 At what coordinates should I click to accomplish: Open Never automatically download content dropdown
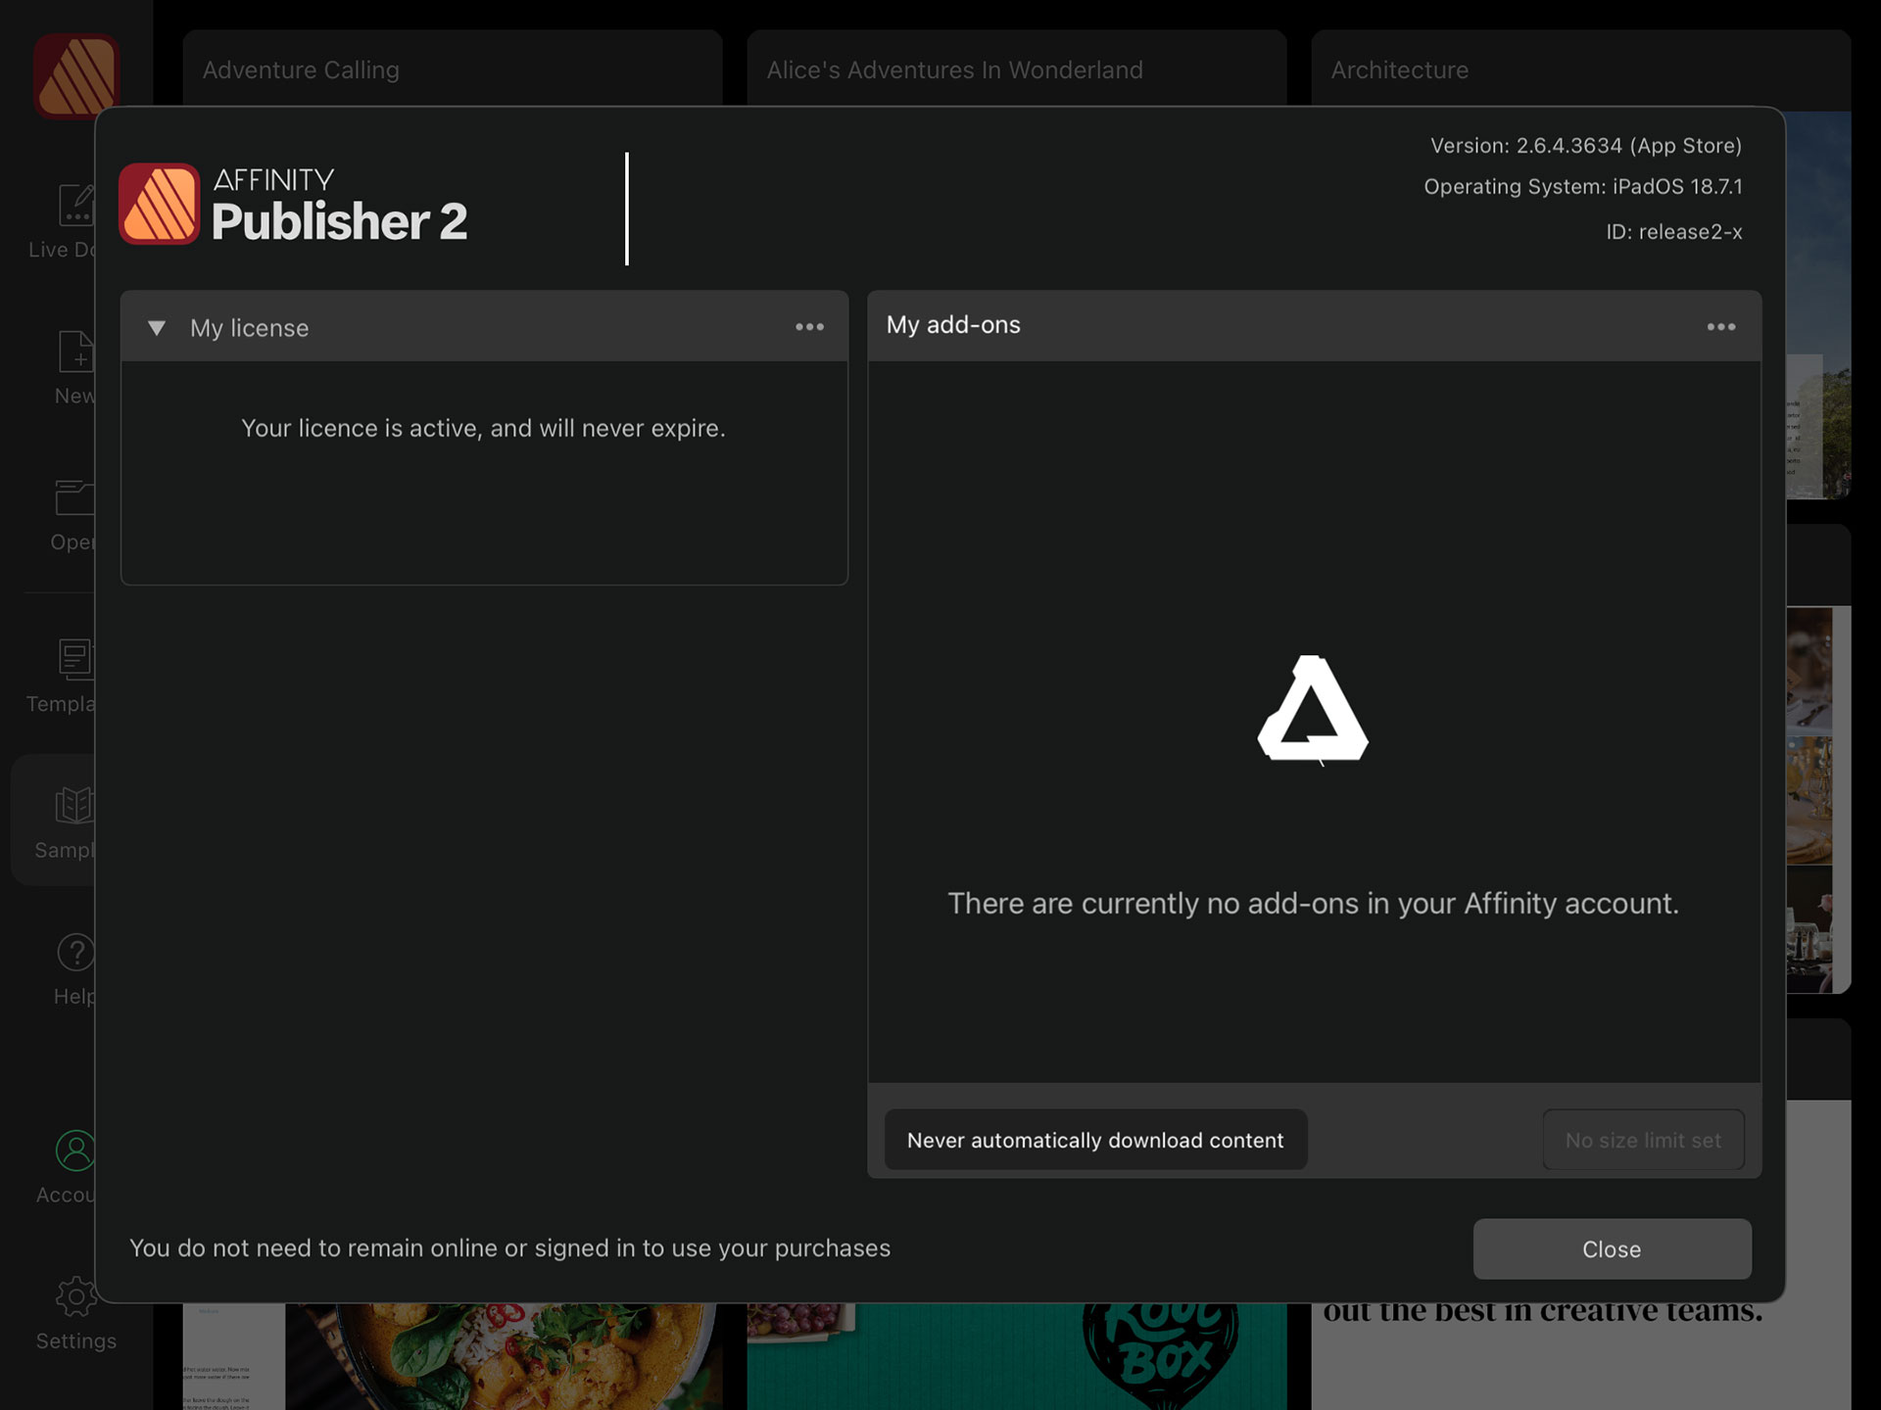(1095, 1140)
